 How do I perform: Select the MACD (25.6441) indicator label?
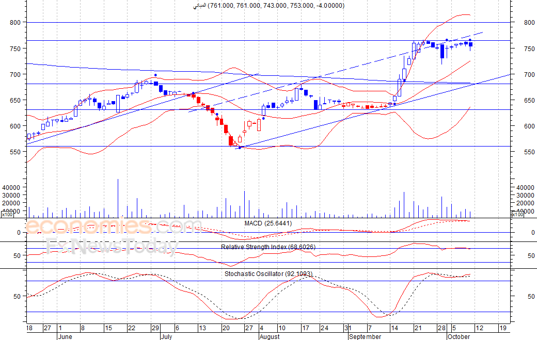268,223
